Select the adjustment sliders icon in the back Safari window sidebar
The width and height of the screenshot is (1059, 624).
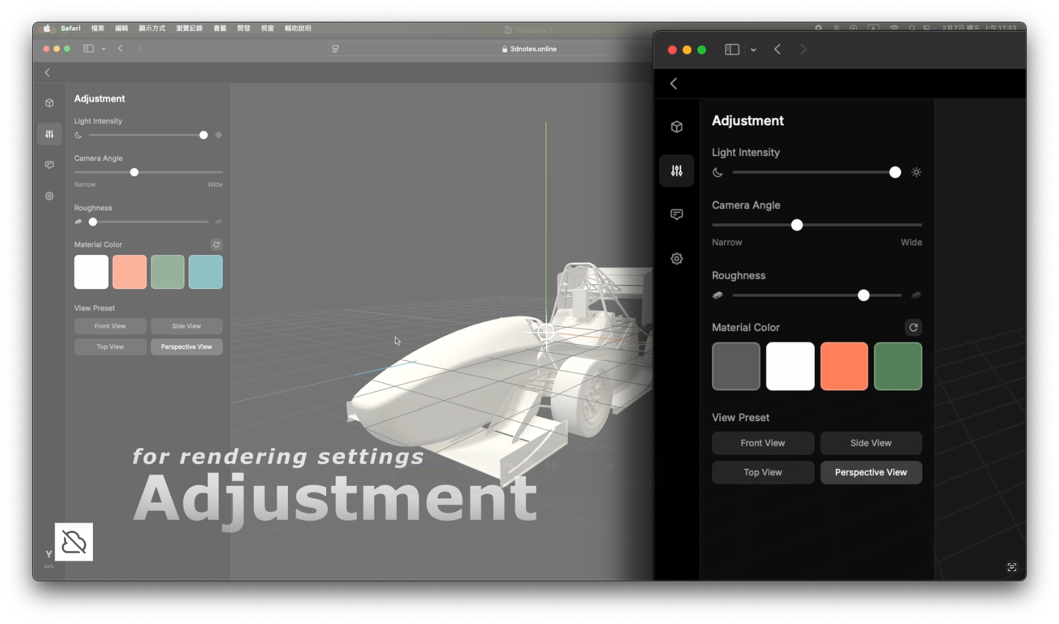click(x=49, y=134)
